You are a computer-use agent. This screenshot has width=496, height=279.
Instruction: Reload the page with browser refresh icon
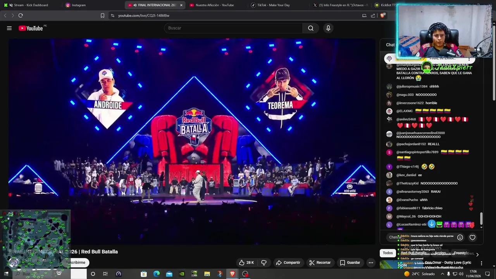click(21, 15)
